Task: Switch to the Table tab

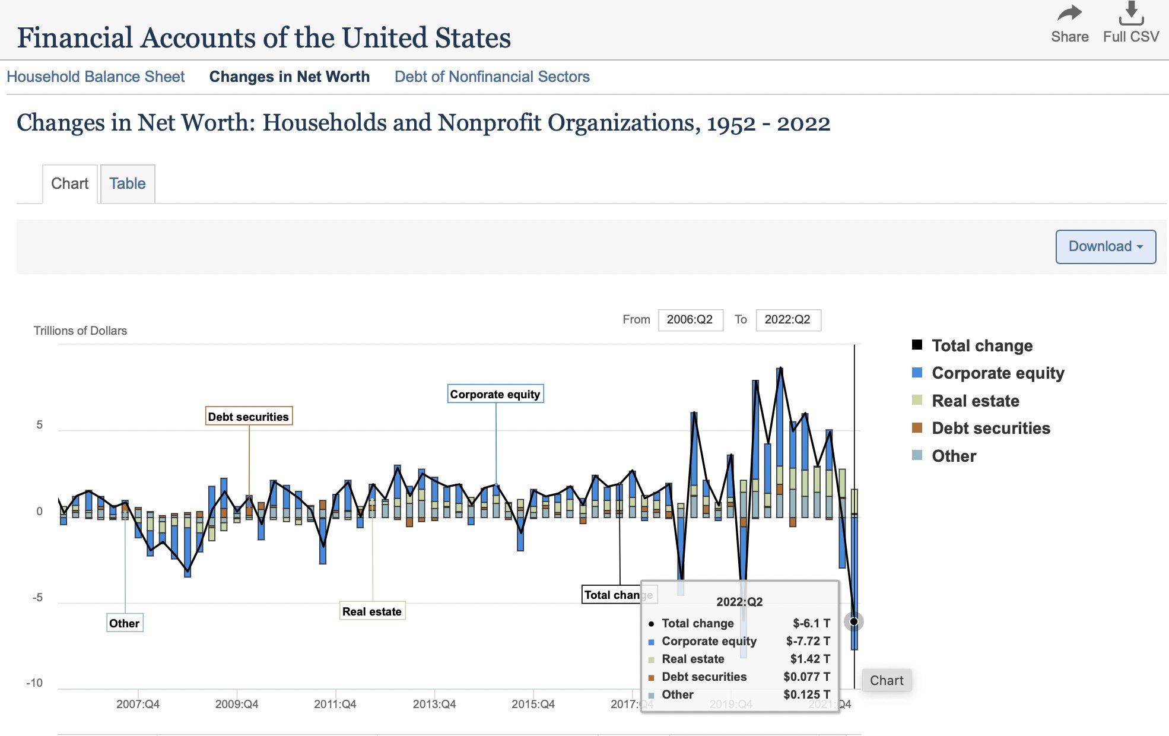Action: (127, 183)
